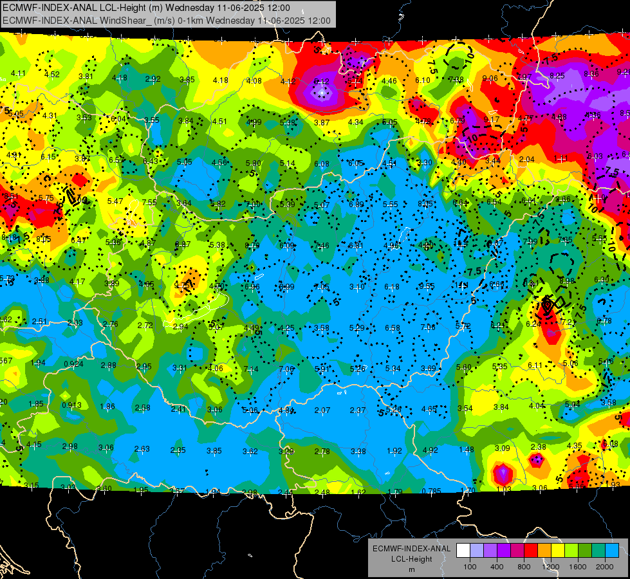630x579 pixels.
Task: Click grid value 9.06
Action: (x=490, y=78)
